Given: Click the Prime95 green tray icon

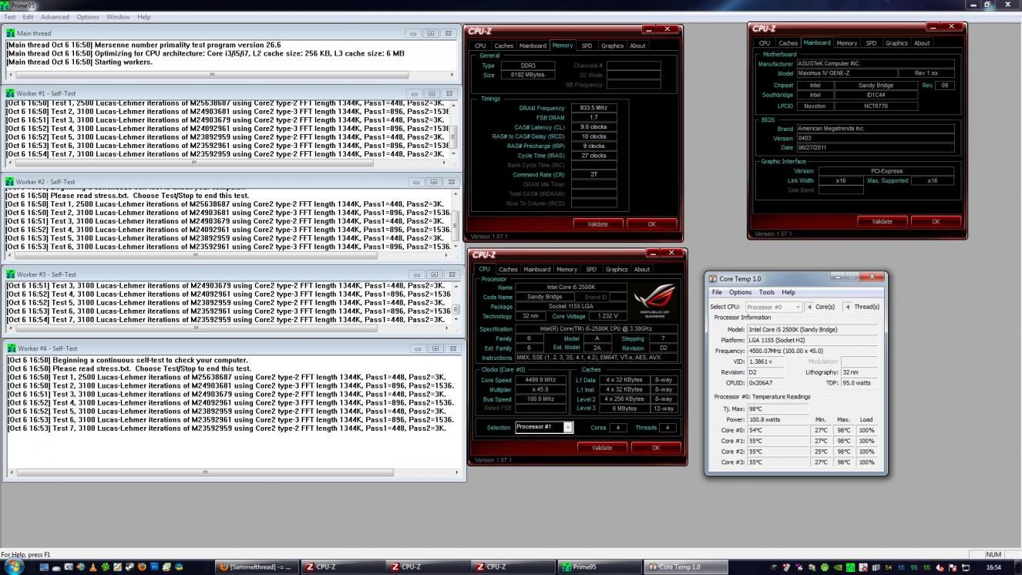Looking at the screenshot, I should [x=850, y=567].
